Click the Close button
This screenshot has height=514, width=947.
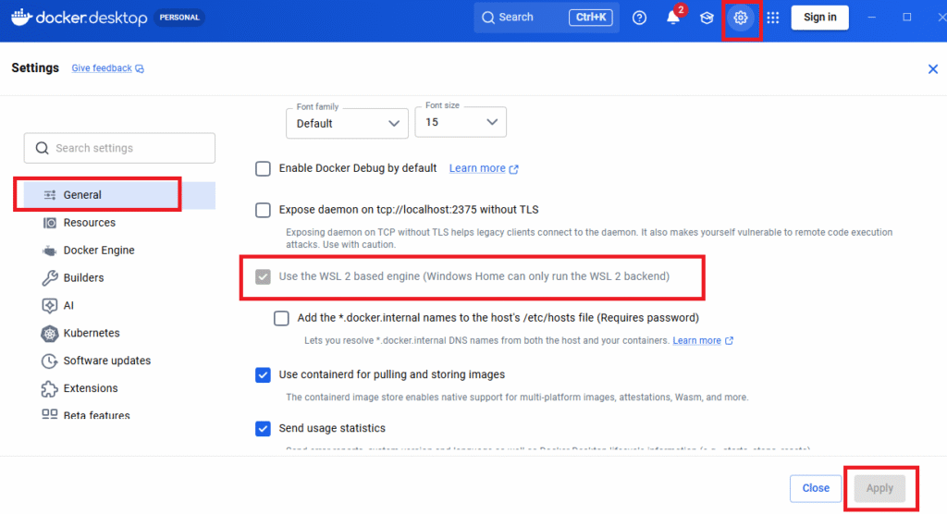point(816,488)
